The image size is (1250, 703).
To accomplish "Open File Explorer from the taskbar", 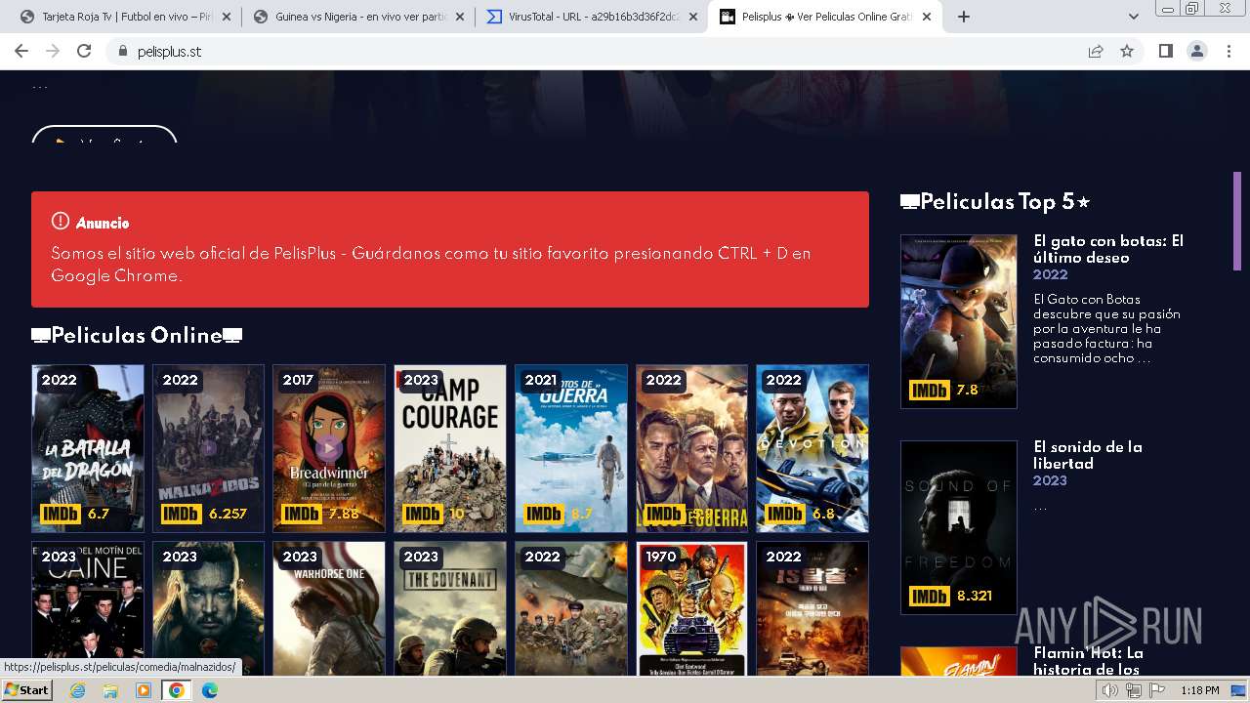I will click(x=110, y=690).
